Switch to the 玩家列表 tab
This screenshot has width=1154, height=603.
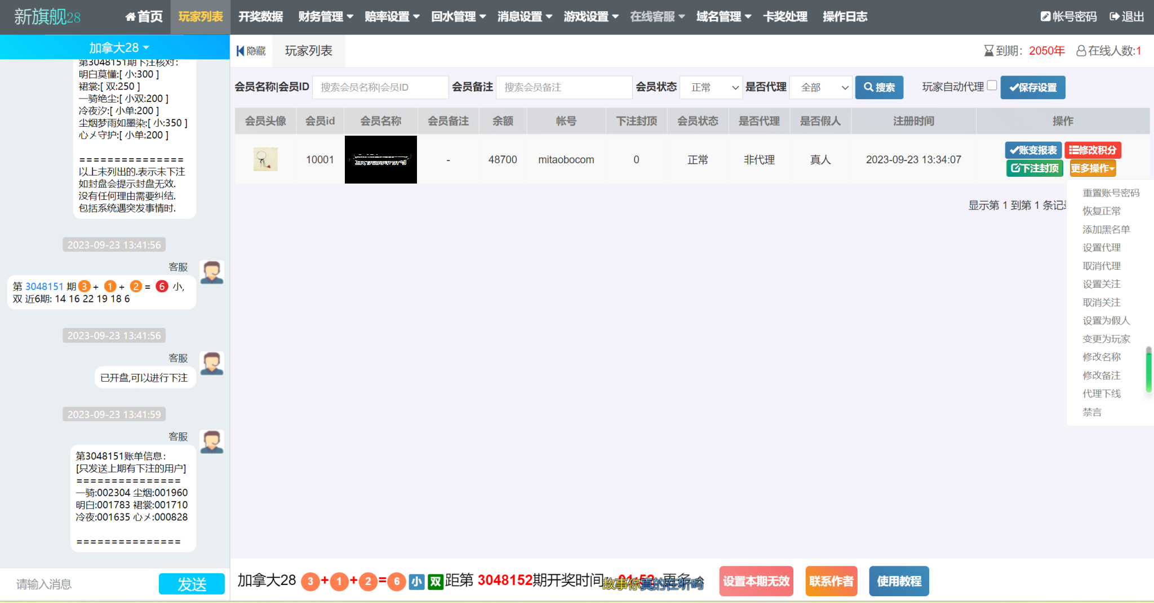pyautogui.click(x=308, y=51)
